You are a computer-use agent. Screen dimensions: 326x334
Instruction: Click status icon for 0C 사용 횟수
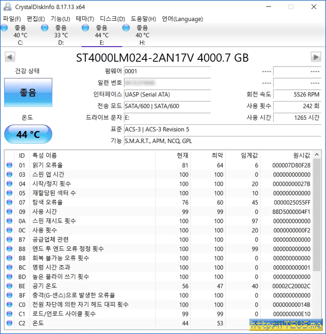point(9,230)
